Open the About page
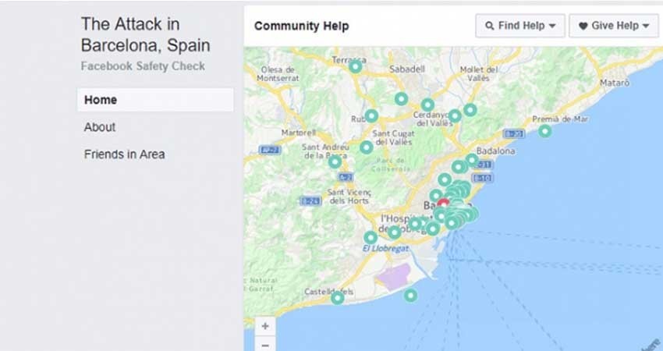This screenshot has height=351, width=663. 100,127
